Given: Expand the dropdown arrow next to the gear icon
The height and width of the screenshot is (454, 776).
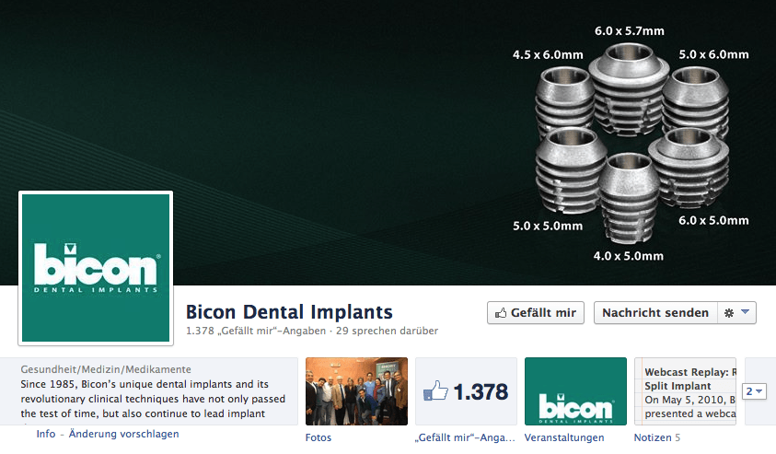Looking at the screenshot, I should tap(746, 312).
